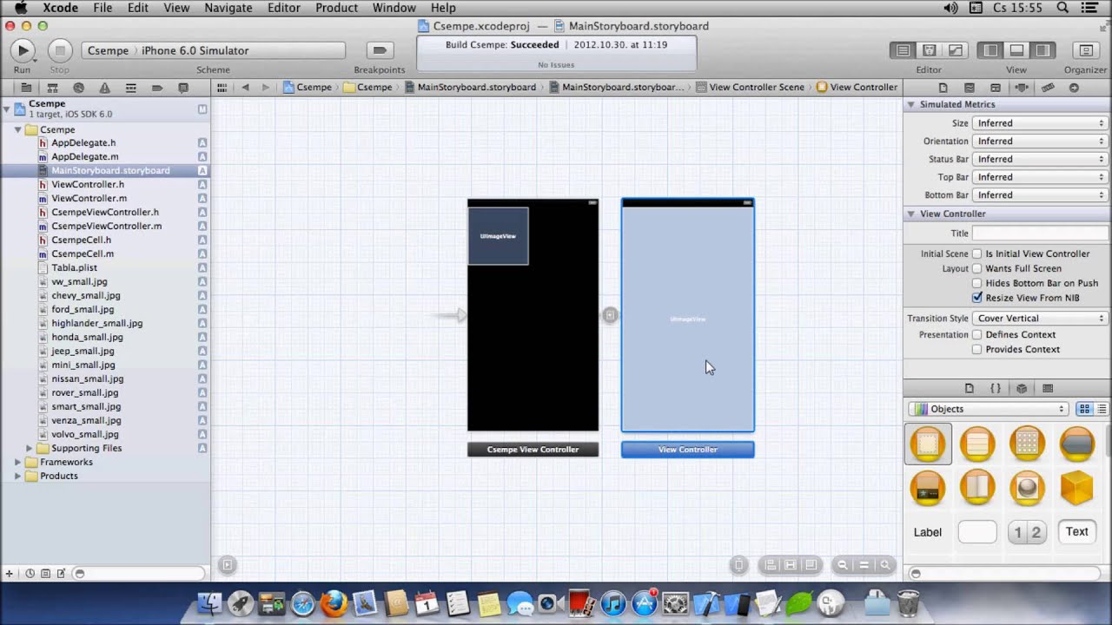Viewport: 1112px width, 625px height.
Task: Open the Size dropdown
Action: pyautogui.click(x=1039, y=123)
